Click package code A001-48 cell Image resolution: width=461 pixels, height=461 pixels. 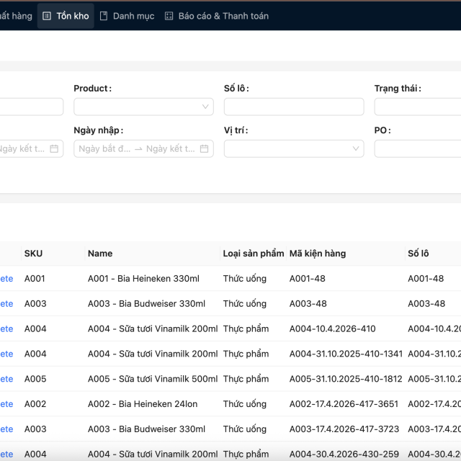pos(308,279)
